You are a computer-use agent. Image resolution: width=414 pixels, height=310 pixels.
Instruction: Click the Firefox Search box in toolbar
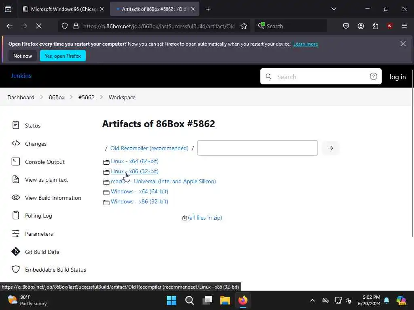290,26
